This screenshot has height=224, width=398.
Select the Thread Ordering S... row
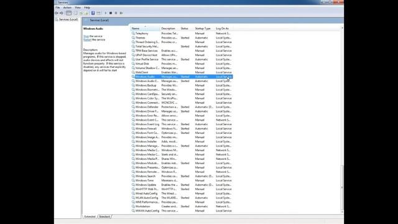[182, 42]
